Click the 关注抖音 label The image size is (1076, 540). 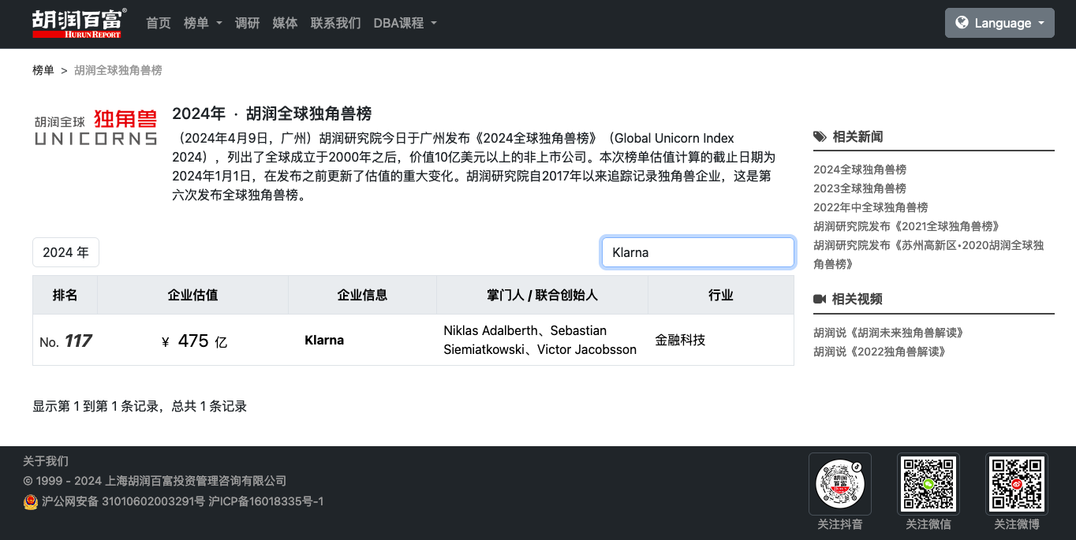pos(840,524)
